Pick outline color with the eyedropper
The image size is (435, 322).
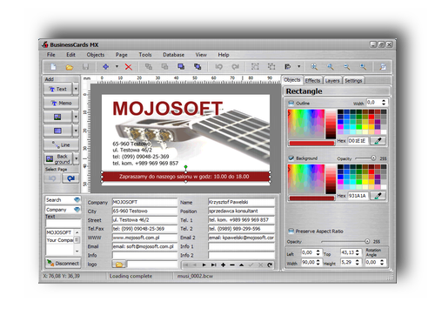coord(378,141)
